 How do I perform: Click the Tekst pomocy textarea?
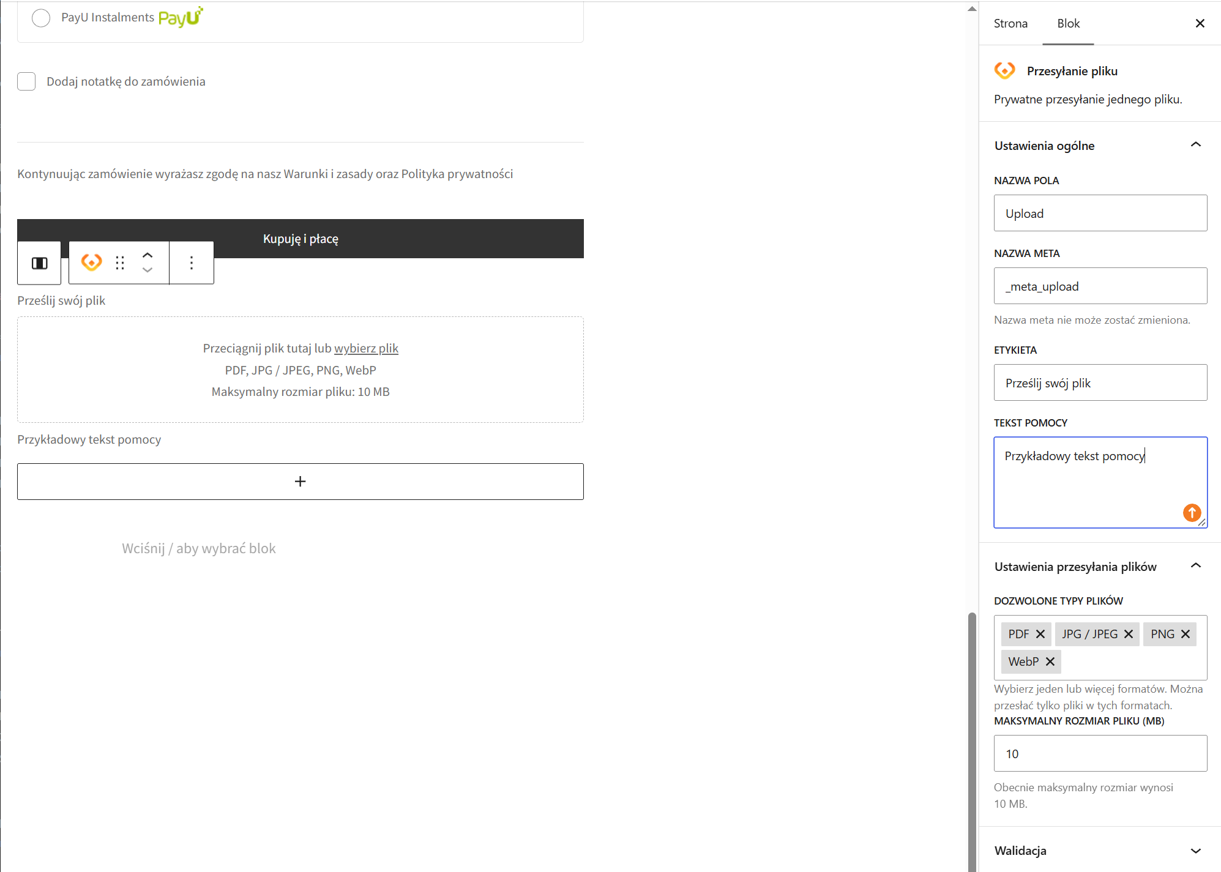coord(1100,482)
